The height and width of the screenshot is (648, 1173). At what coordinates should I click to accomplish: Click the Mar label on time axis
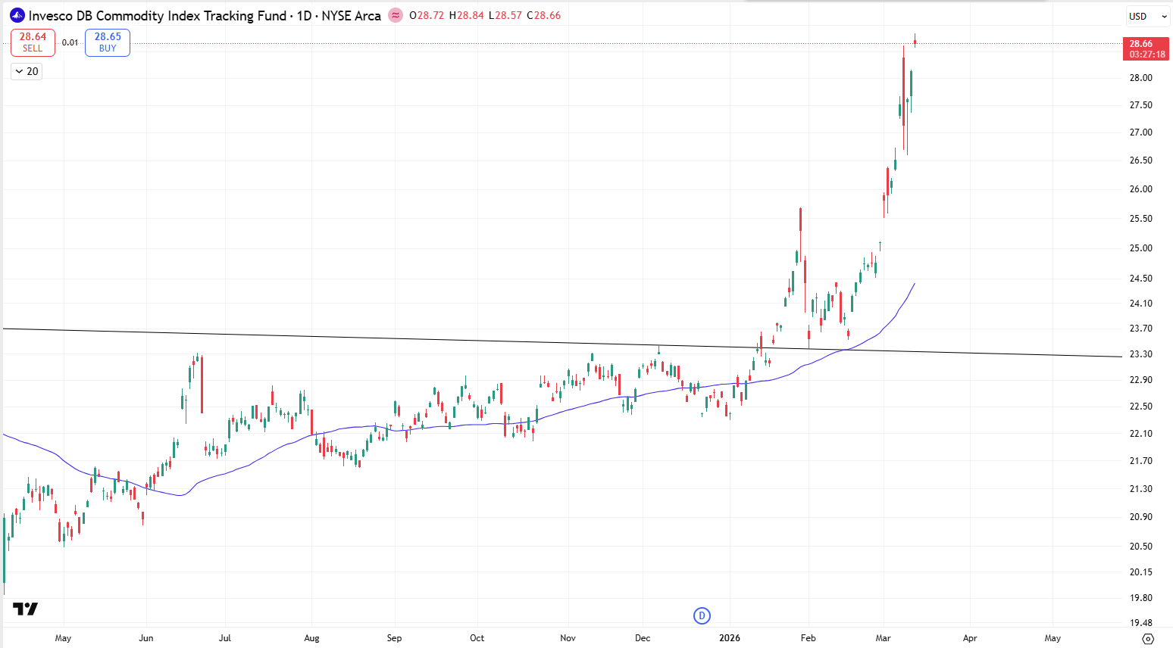883,638
